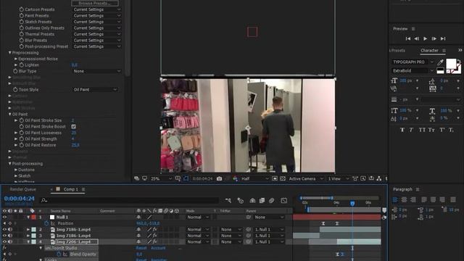Toggle the transparency grid
Image resolution: width=464 pixels, height=261 pixels.
(283, 179)
